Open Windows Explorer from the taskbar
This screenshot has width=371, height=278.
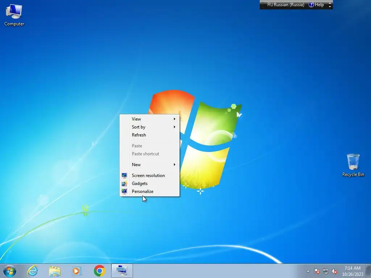tap(55, 271)
